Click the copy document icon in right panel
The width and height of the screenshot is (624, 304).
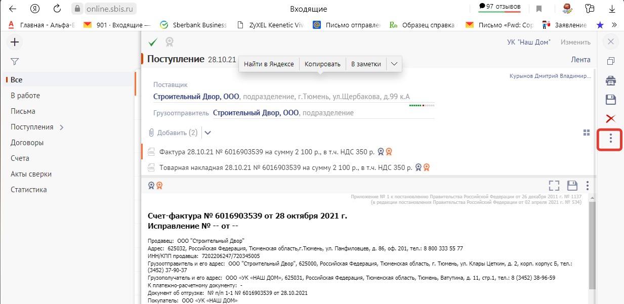pyautogui.click(x=611, y=61)
